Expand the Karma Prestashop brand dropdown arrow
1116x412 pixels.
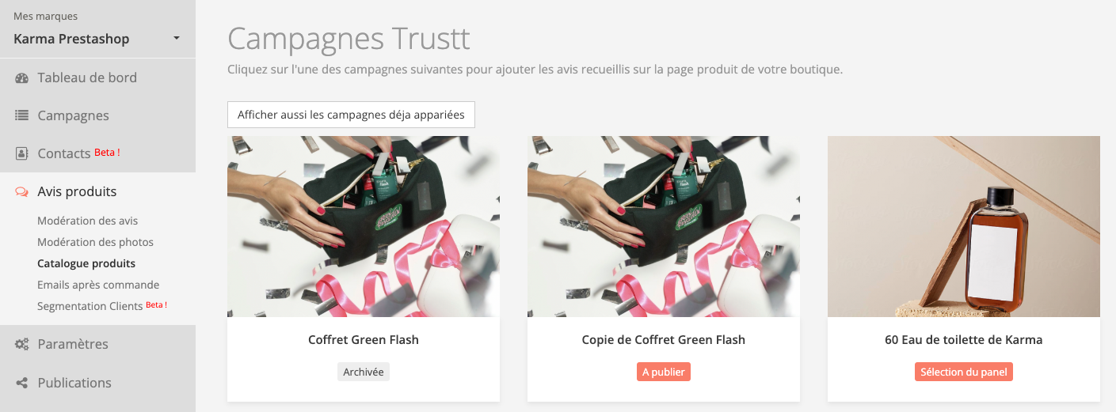[177, 39]
